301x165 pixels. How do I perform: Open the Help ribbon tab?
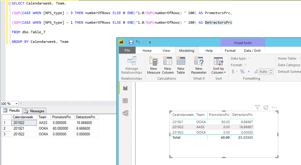pos(209,51)
